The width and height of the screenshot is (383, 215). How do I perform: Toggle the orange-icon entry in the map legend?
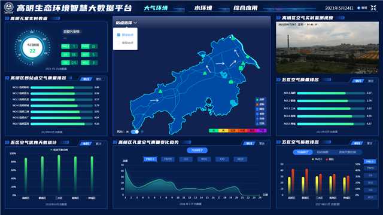click(x=260, y=105)
